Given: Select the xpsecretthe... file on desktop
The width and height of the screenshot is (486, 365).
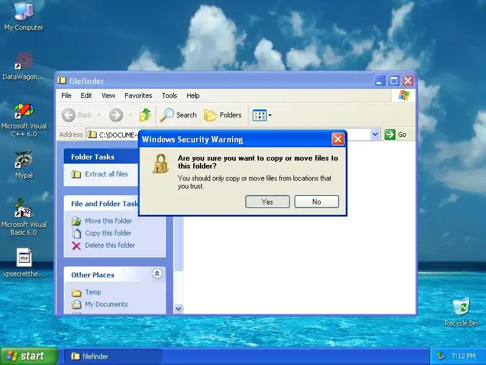Looking at the screenshot, I should pyautogui.click(x=24, y=262).
